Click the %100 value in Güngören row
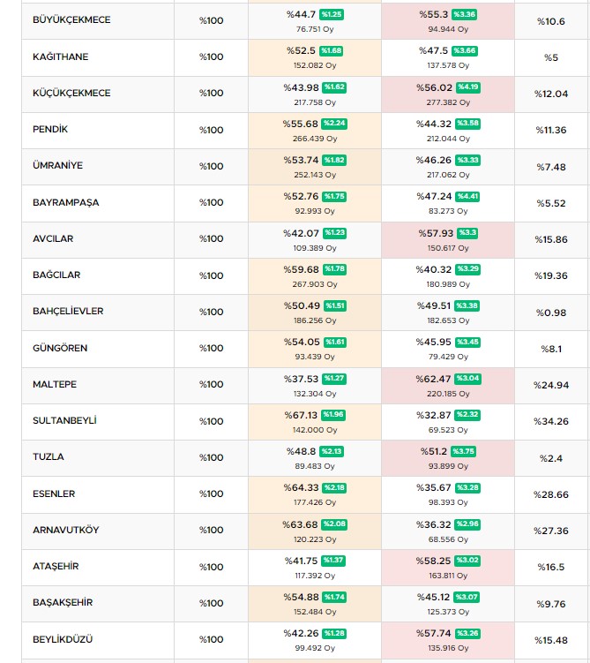Image resolution: width=590 pixels, height=663 pixels. coord(211,348)
